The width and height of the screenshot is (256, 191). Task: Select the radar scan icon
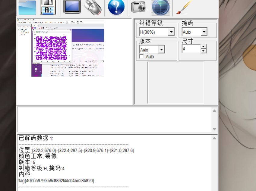pos(161,8)
